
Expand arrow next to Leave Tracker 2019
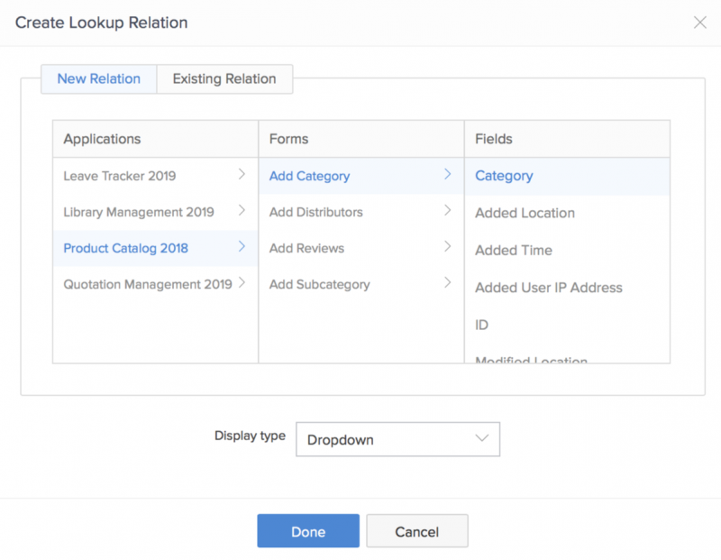[x=242, y=175]
